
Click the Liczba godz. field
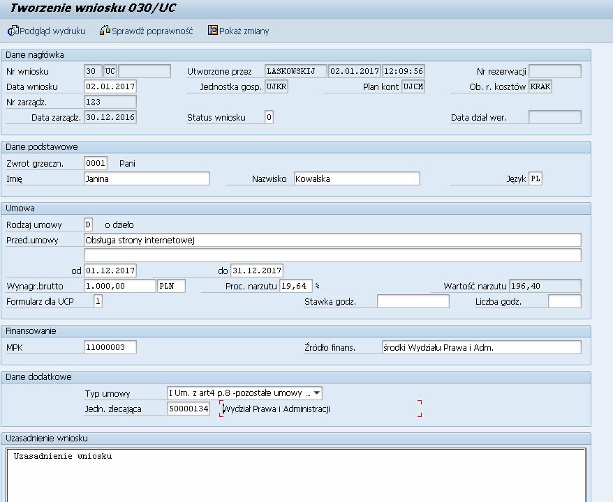pos(565,301)
